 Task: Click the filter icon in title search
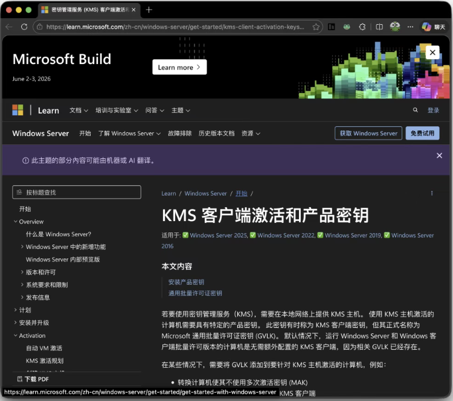[x=19, y=192]
